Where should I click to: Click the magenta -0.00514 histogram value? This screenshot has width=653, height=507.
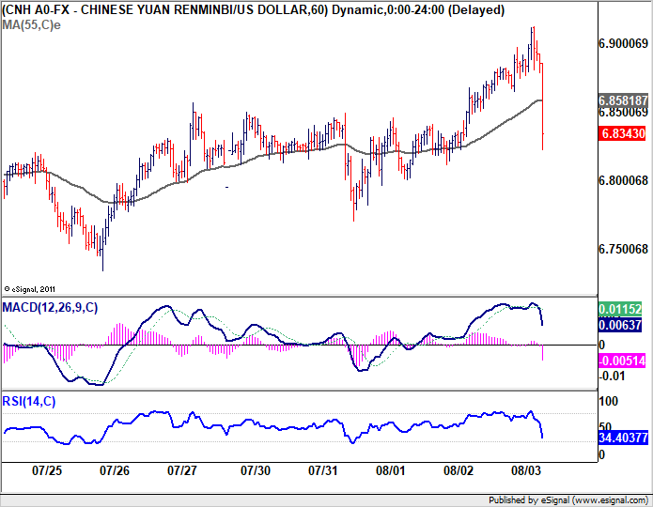(622, 361)
